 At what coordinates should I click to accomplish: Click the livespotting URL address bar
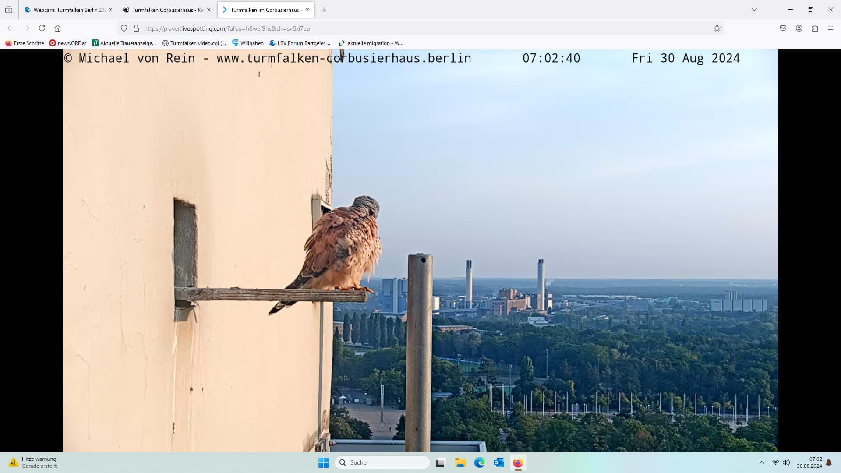(x=394, y=28)
